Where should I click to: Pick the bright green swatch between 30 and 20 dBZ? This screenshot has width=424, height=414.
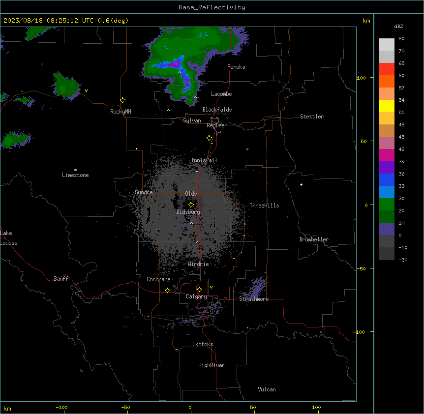pos(387,205)
